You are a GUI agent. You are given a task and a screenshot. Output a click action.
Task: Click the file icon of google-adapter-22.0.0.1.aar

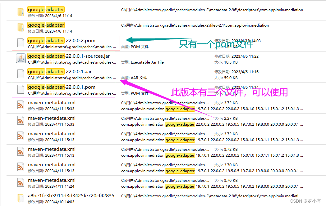[21, 74]
